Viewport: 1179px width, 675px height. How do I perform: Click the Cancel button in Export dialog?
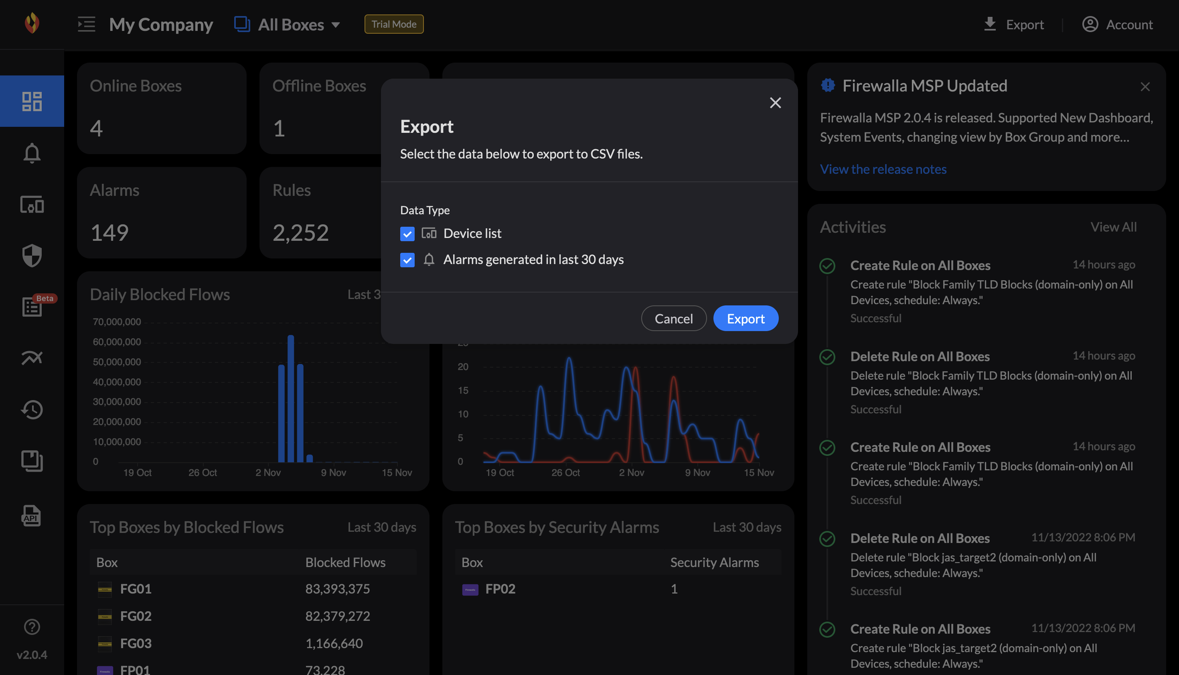point(674,319)
